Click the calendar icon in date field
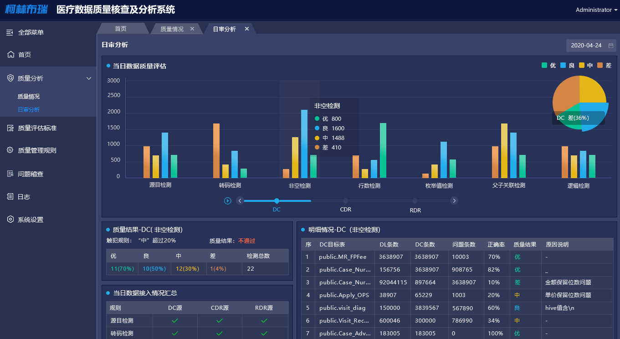The height and width of the screenshot is (339, 620). click(611, 46)
